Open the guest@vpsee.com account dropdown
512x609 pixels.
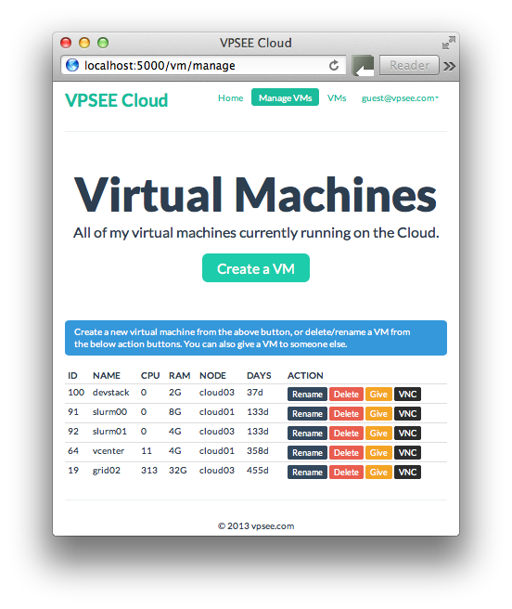pyautogui.click(x=400, y=97)
